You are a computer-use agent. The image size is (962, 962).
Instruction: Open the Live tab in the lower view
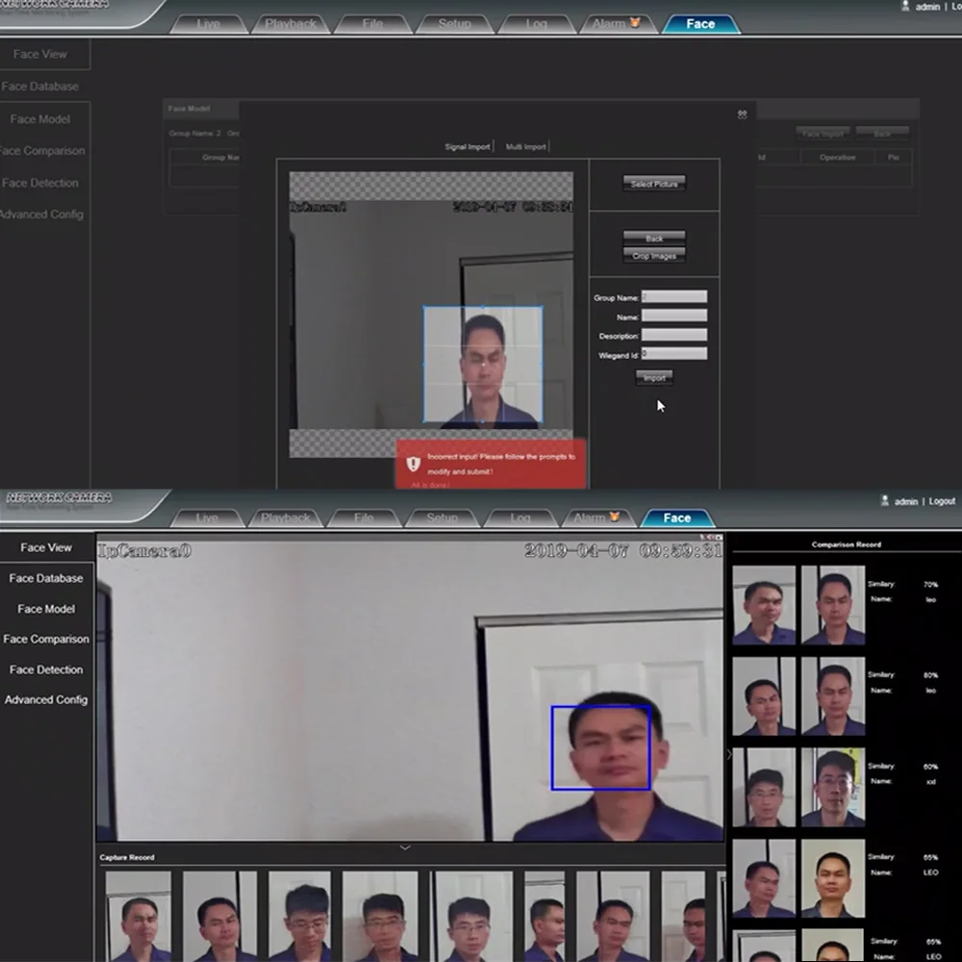point(207,518)
